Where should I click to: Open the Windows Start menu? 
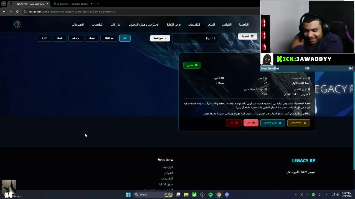[x=128, y=195]
